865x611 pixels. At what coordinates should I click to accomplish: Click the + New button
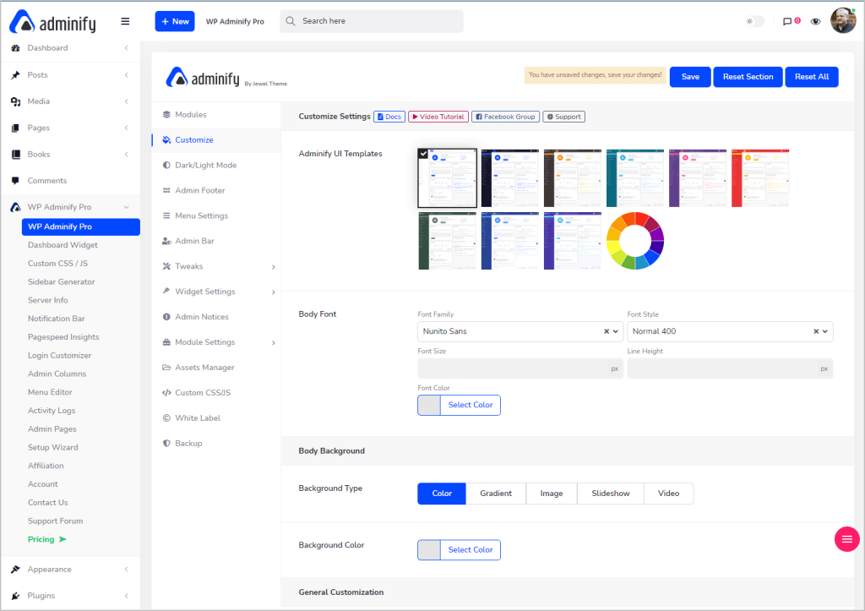[175, 21]
